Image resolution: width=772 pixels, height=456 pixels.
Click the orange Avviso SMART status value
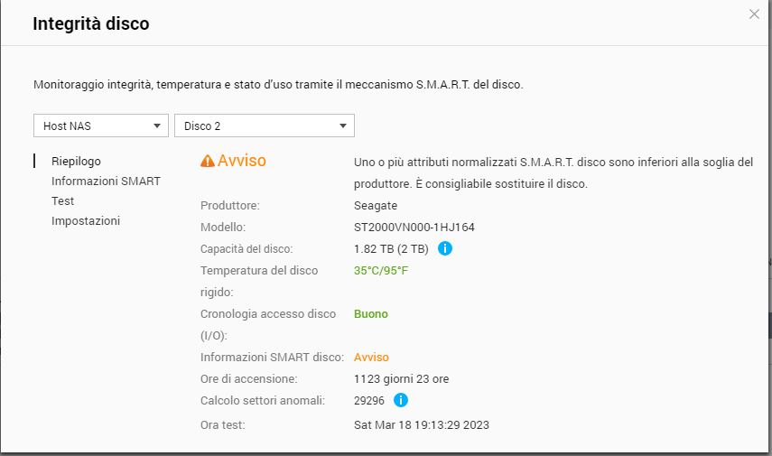point(371,358)
